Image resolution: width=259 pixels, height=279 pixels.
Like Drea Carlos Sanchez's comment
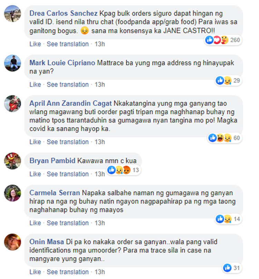click(x=35, y=44)
